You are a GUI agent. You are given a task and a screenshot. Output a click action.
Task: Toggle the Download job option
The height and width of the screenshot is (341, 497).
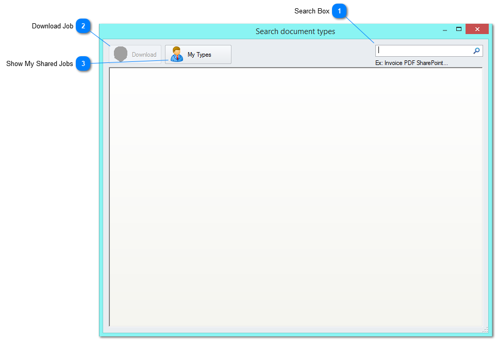136,54
